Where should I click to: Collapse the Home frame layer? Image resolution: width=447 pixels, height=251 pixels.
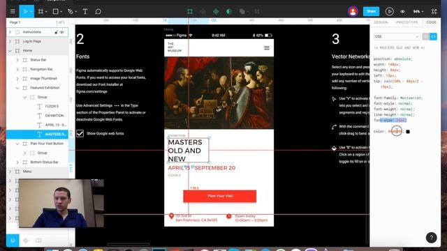[x=10, y=51]
